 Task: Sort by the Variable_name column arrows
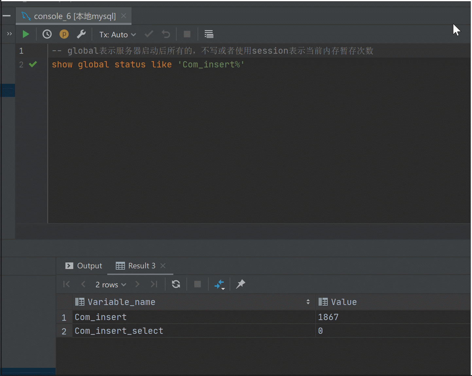[x=308, y=302]
